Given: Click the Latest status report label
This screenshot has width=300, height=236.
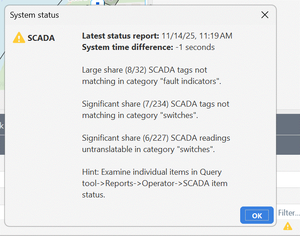Looking at the screenshot, I should click(121, 36).
